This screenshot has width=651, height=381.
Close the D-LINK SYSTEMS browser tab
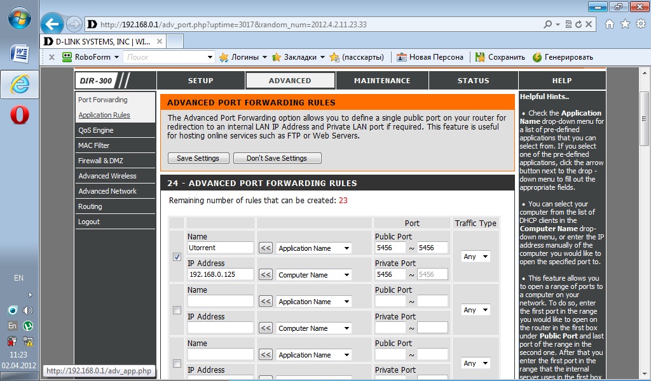[x=160, y=41]
